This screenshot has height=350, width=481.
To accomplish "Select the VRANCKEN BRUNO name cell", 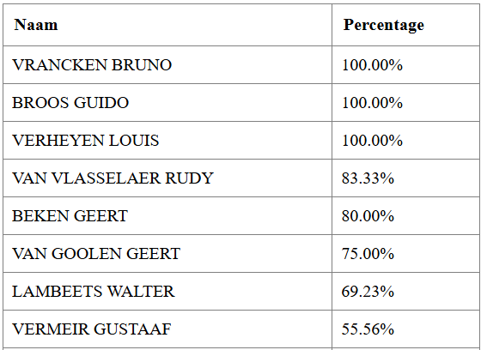I will (167, 65).
